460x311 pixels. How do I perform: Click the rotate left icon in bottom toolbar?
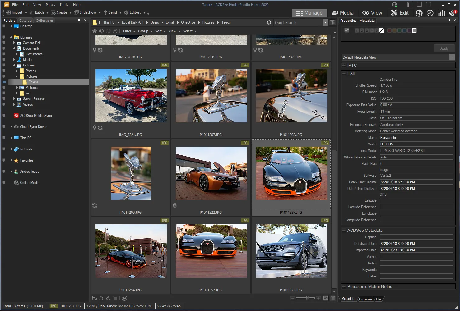[x=101, y=298]
